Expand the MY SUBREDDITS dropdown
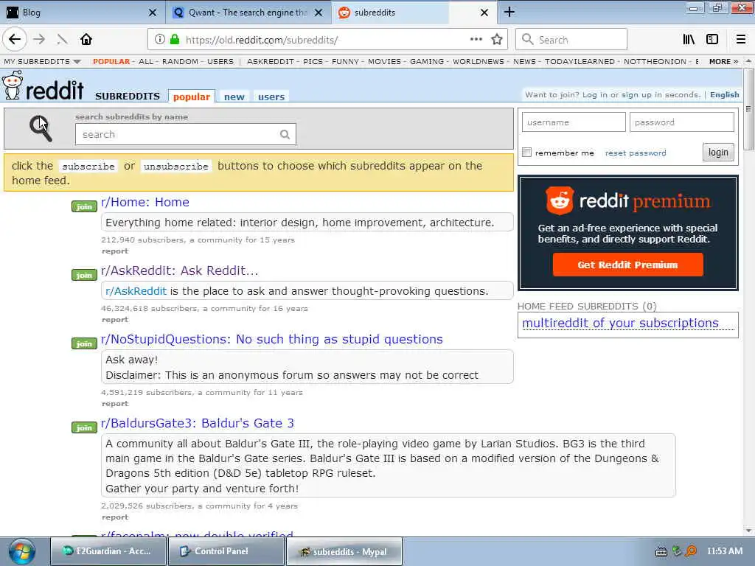 42,62
